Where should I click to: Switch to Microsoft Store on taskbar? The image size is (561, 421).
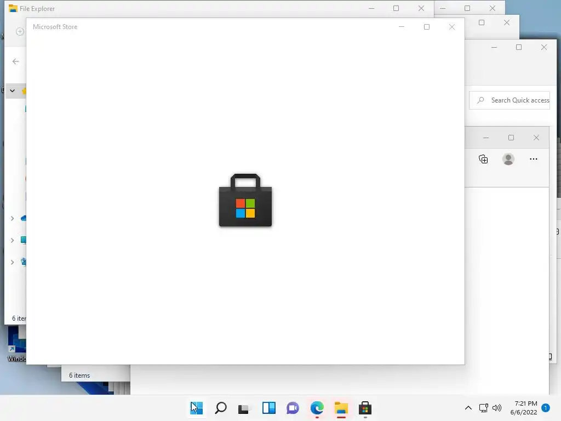coord(365,408)
